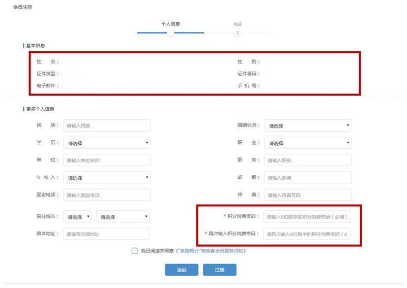Click the 返回 back button
The height and width of the screenshot is (288, 407).
pos(182,270)
